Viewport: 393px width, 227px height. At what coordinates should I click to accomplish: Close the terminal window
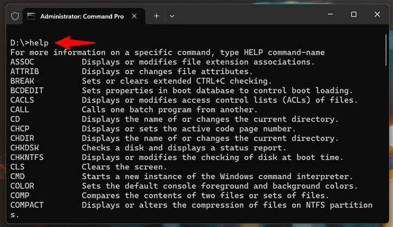[377, 15]
